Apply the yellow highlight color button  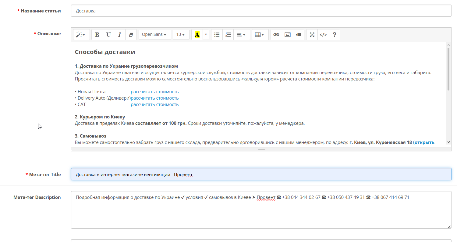(197, 35)
